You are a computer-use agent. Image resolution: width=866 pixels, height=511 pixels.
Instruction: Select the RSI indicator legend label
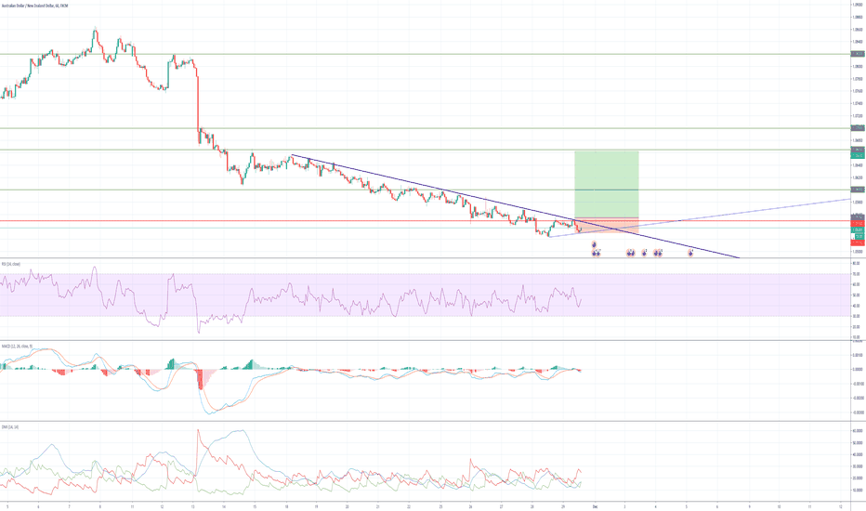[13, 264]
